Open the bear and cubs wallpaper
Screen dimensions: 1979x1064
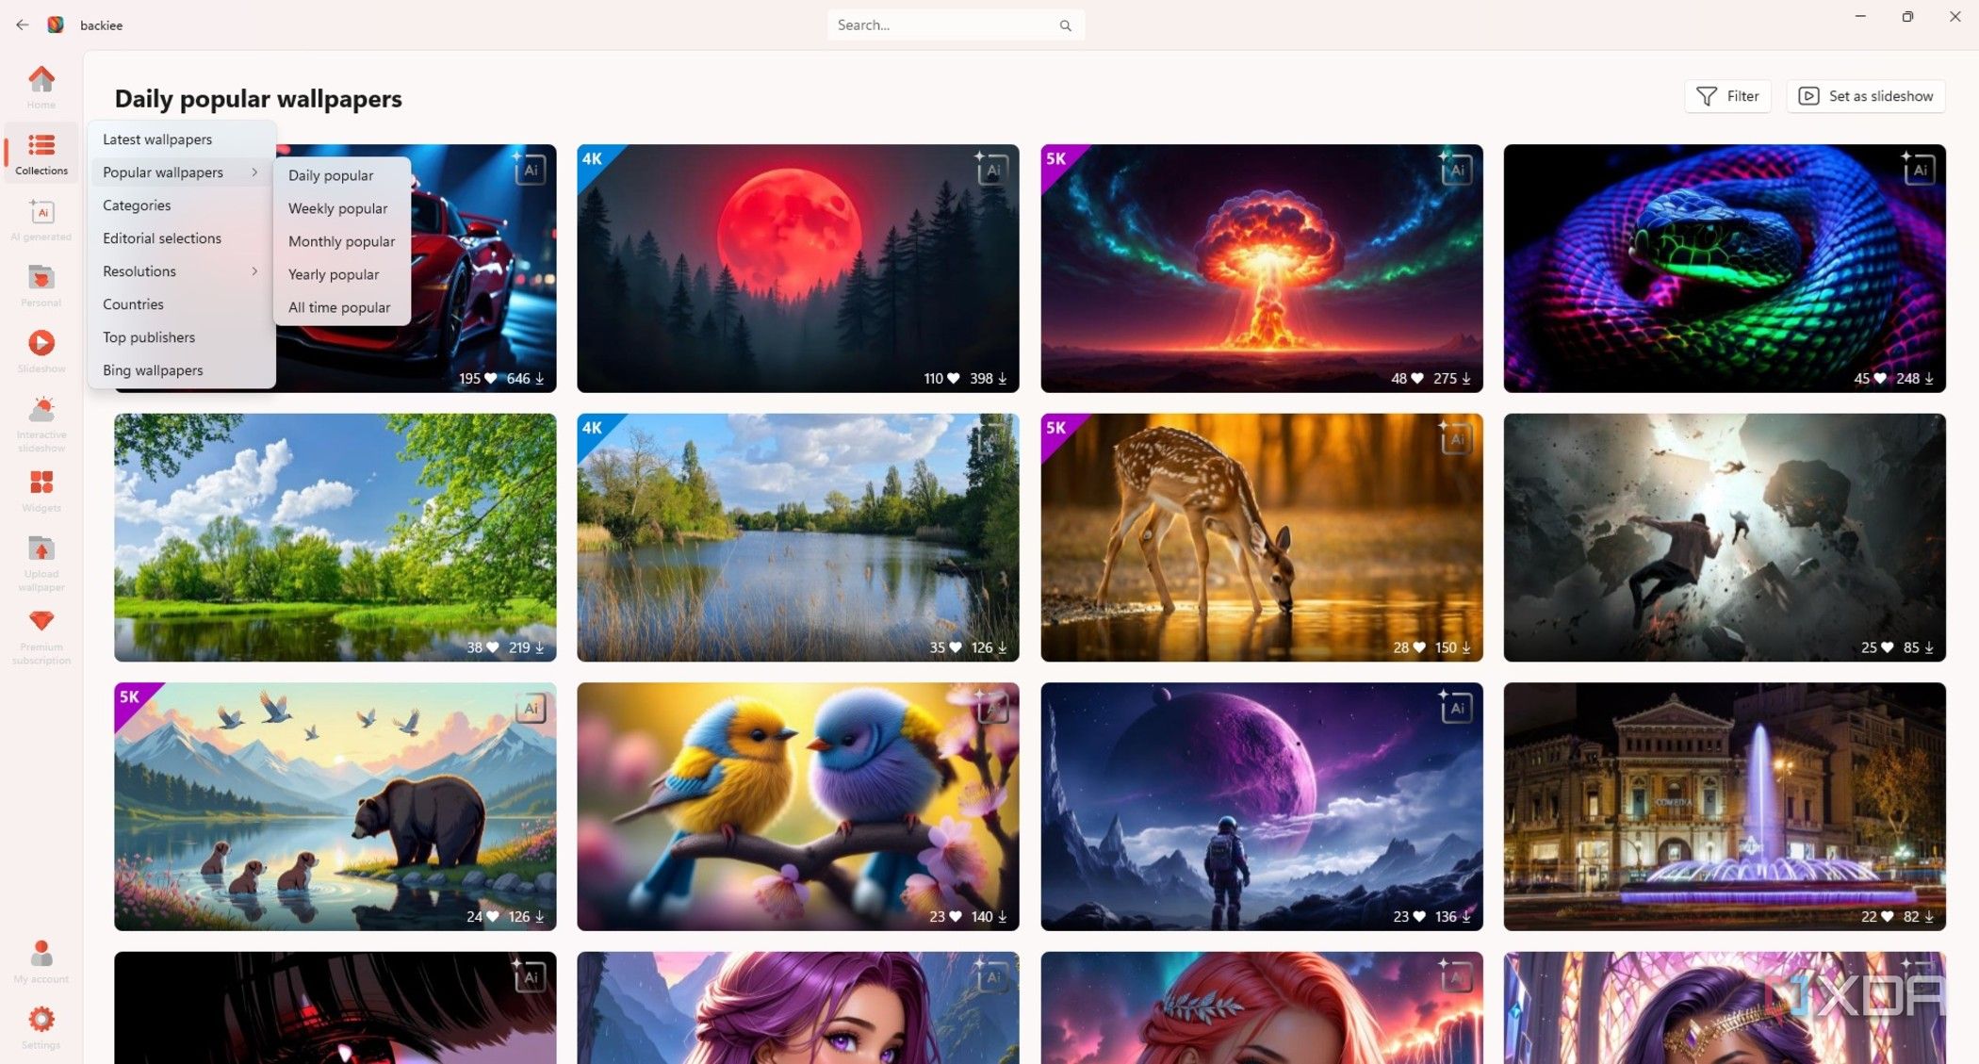tap(335, 807)
